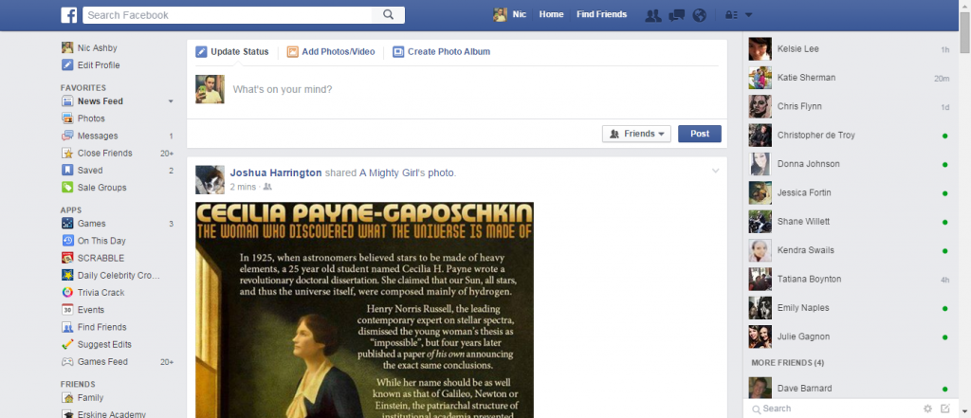Select the Create Photo Album tab
Image resolution: width=971 pixels, height=418 pixels.
point(441,52)
